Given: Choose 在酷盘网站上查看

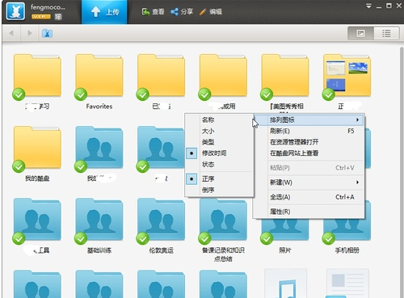Looking at the screenshot, I should click(x=309, y=153).
